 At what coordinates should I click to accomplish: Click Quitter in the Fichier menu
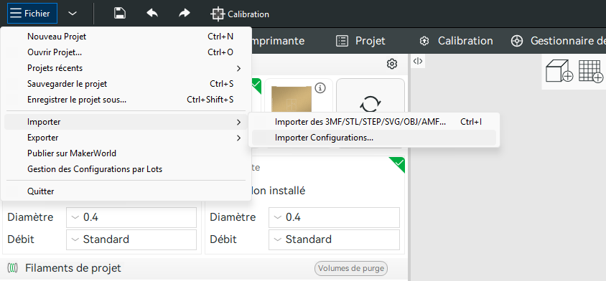(126, 191)
